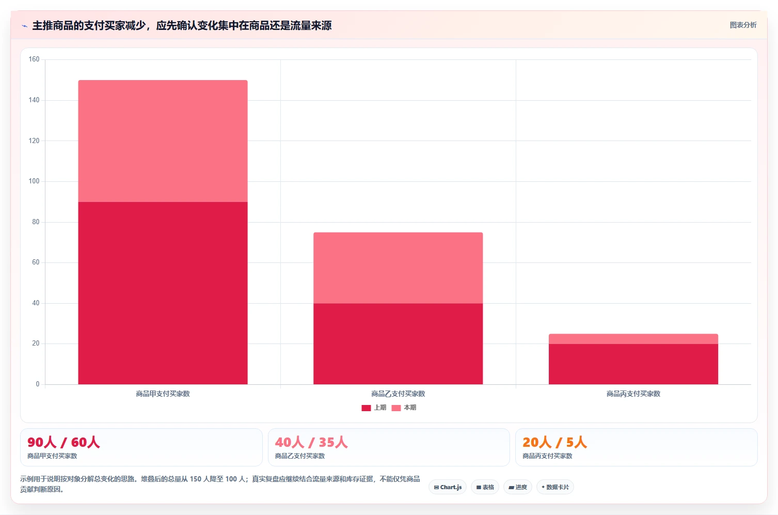
Task: Click the 商品丙支付买家数 axis label
Action: click(x=633, y=394)
